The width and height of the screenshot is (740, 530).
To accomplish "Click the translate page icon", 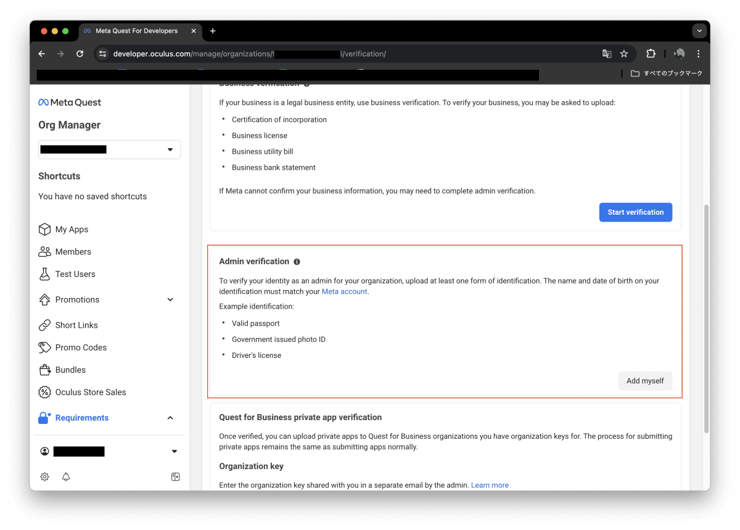I will [607, 54].
